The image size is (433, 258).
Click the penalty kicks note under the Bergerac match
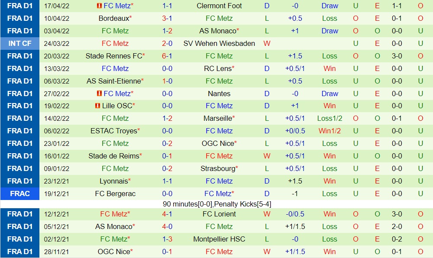(x=217, y=204)
